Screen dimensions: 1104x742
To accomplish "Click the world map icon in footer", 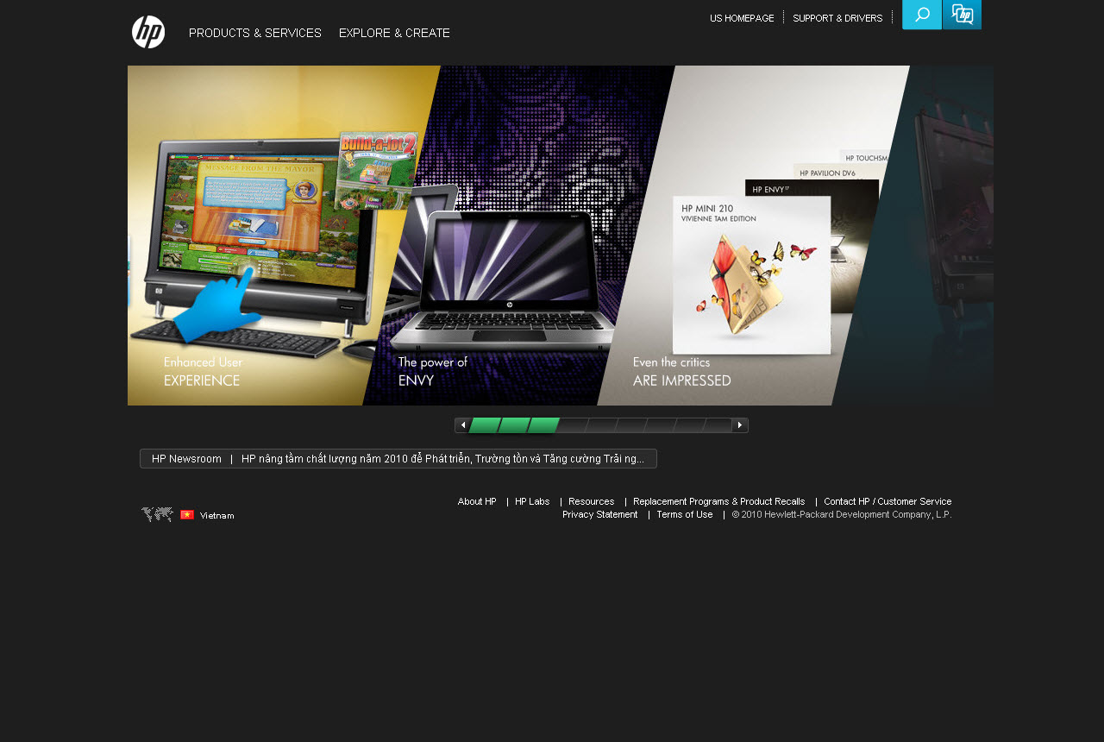I will click(157, 515).
